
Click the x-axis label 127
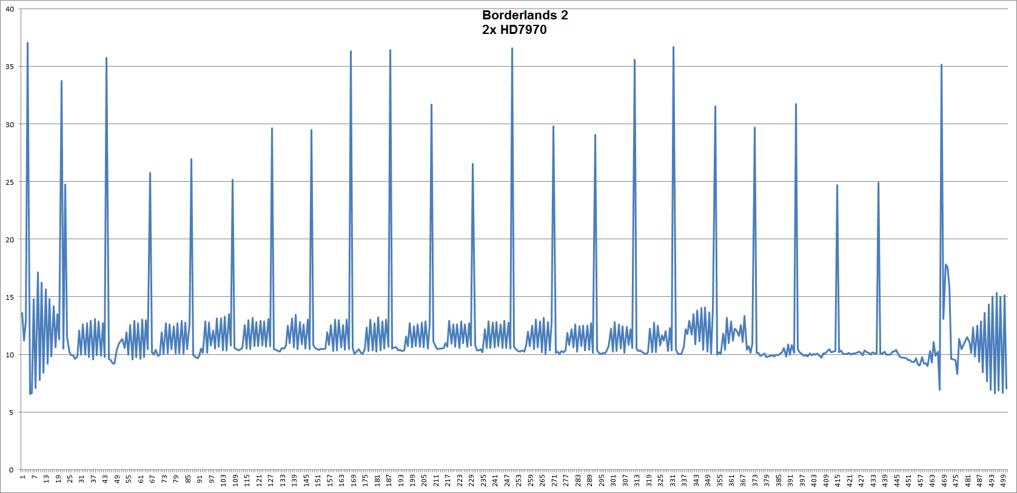click(x=270, y=480)
